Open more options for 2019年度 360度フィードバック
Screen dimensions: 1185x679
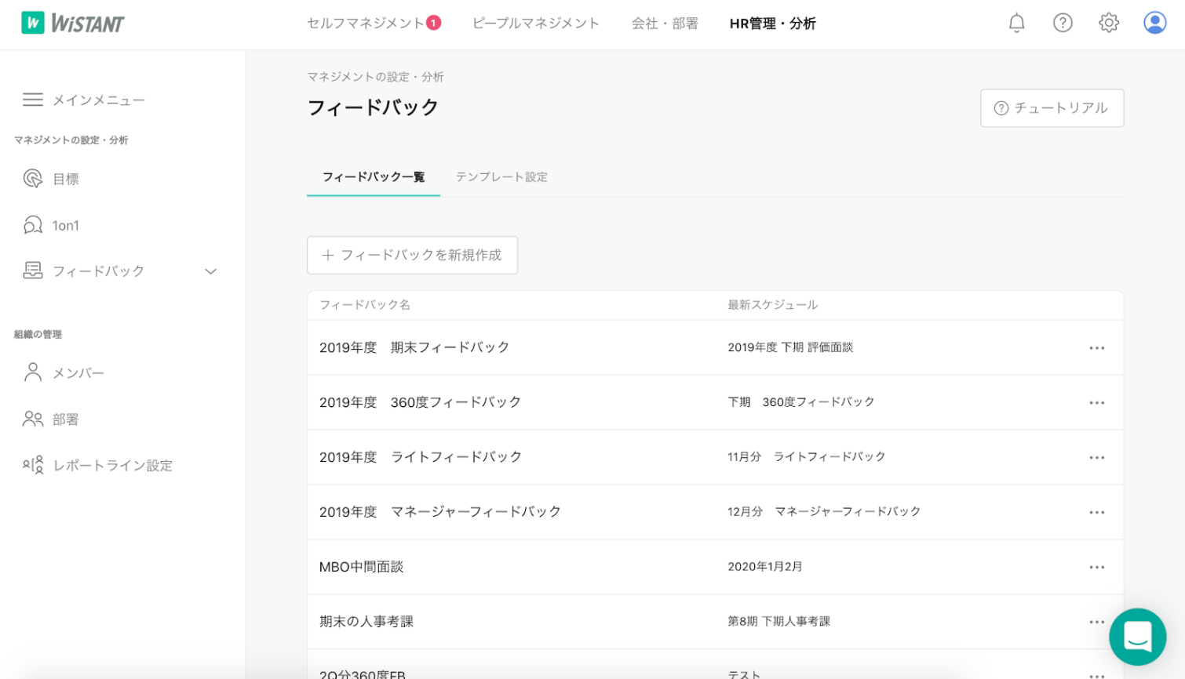tap(1097, 403)
